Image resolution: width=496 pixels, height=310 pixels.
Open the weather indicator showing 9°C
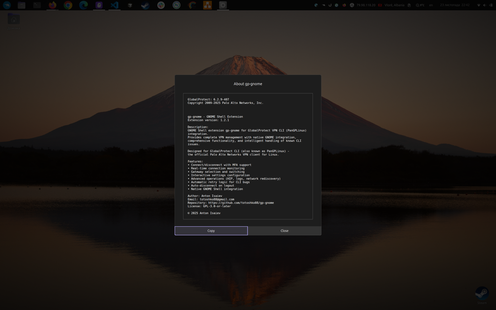point(420,5)
